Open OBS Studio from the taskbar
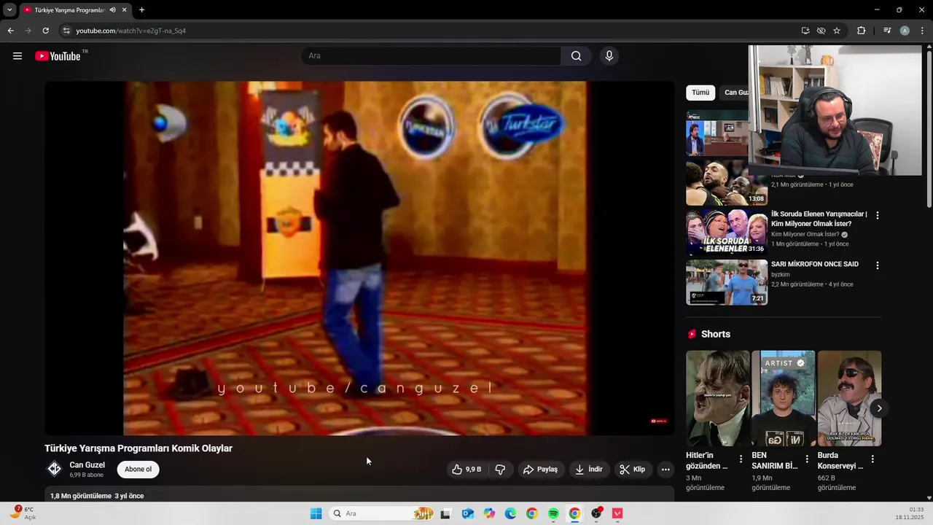 pyautogui.click(x=596, y=513)
